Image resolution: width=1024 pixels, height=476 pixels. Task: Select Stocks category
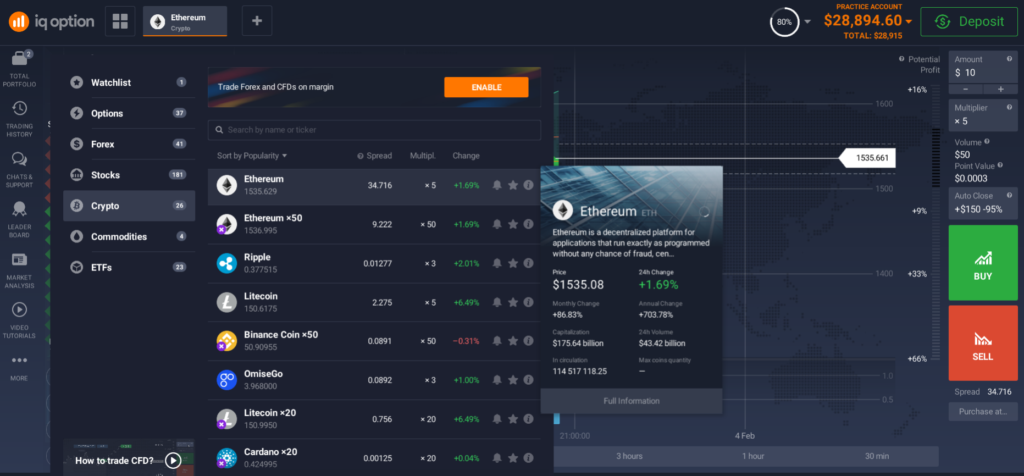129,175
